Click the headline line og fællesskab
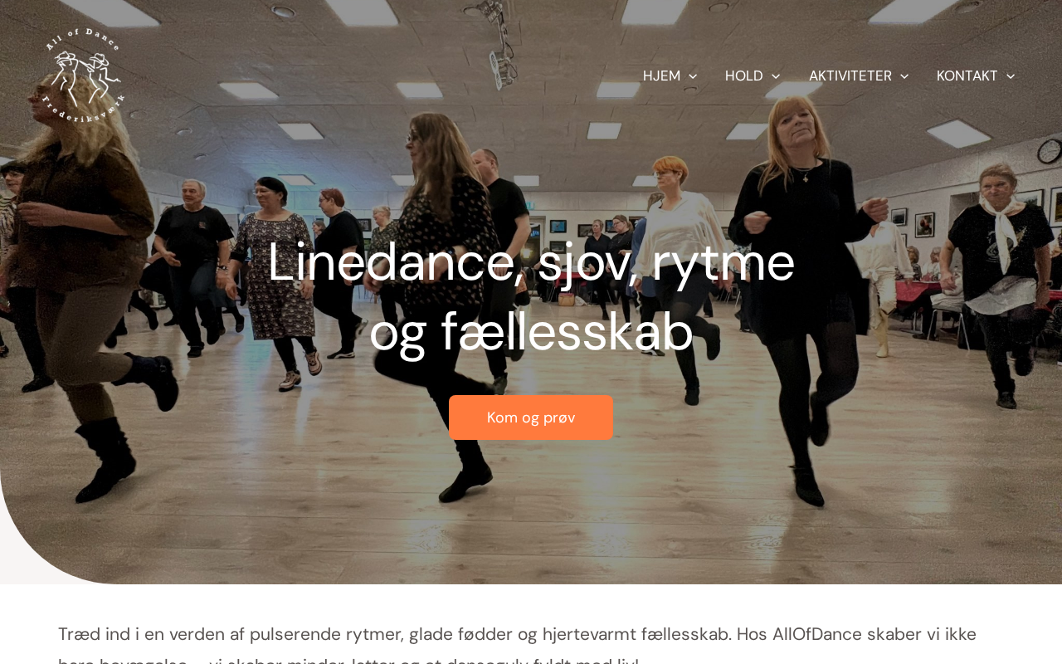This screenshot has width=1062, height=664. [531, 332]
